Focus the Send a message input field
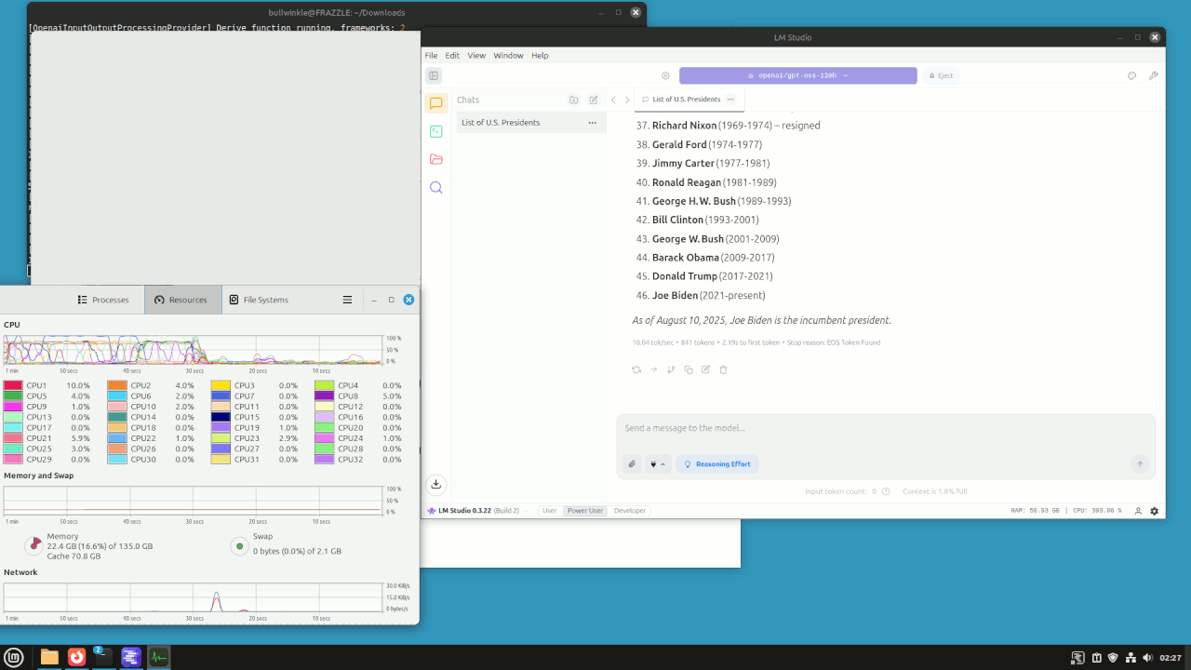Viewport: 1191px width, 670px height. (x=886, y=429)
